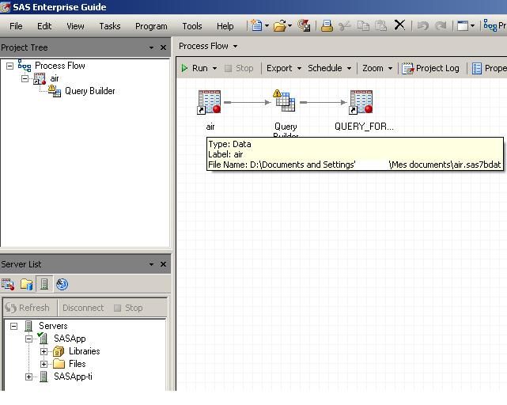Close the Server List panel
Screen dimensions: 507x405
click(163, 264)
